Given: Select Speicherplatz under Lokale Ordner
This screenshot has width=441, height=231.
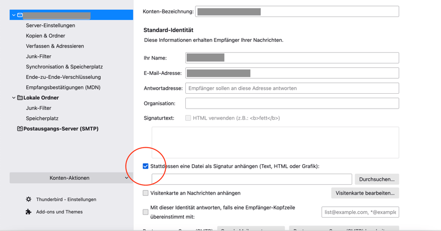Looking at the screenshot, I should (x=42, y=119).
